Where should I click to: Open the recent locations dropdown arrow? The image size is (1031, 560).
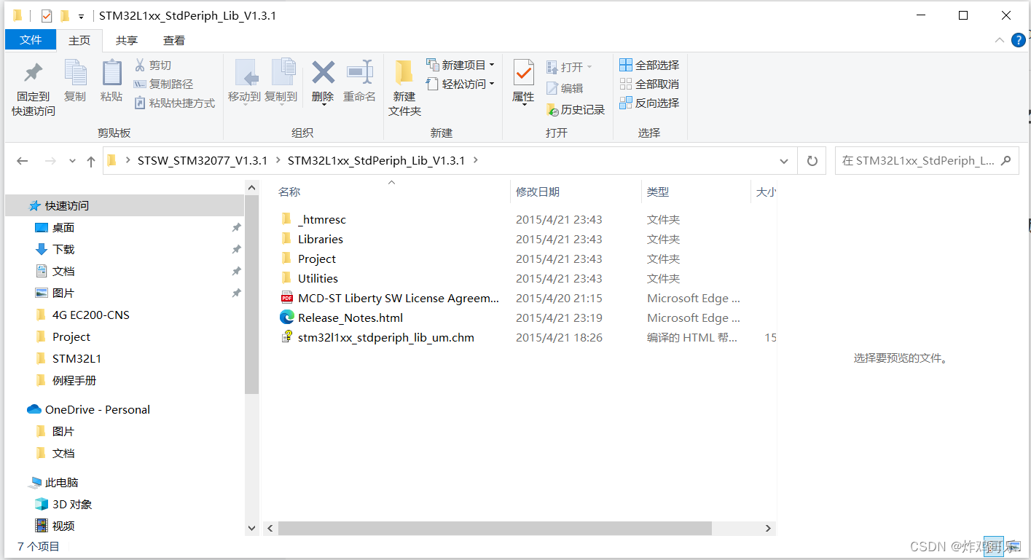[x=71, y=161]
